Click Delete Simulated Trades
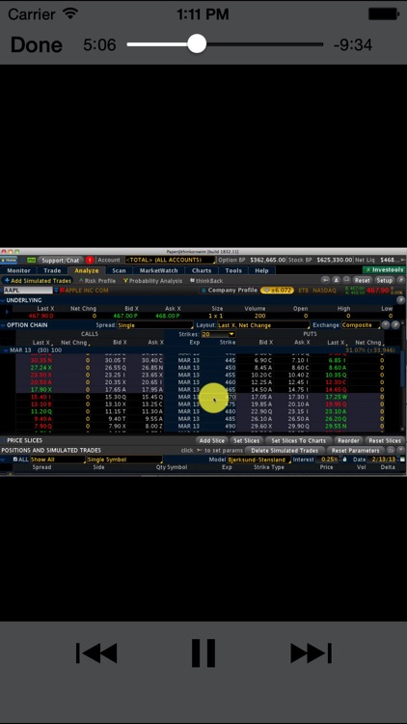This screenshot has height=724, width=407. click(x=285, y=450)
